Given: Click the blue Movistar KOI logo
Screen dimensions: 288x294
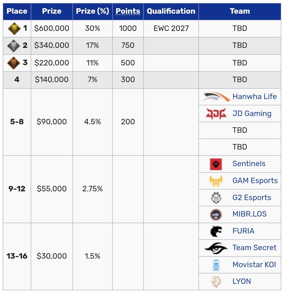Looking at the screenshot, I should [x=216, y=265].
